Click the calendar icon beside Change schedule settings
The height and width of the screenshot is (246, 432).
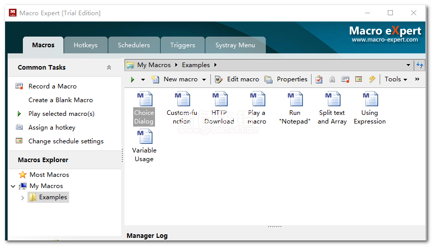pyautogui.click(x=19, y=141)
